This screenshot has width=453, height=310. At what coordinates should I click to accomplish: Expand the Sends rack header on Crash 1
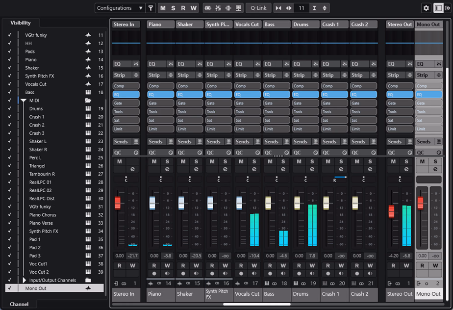(331, 142)
